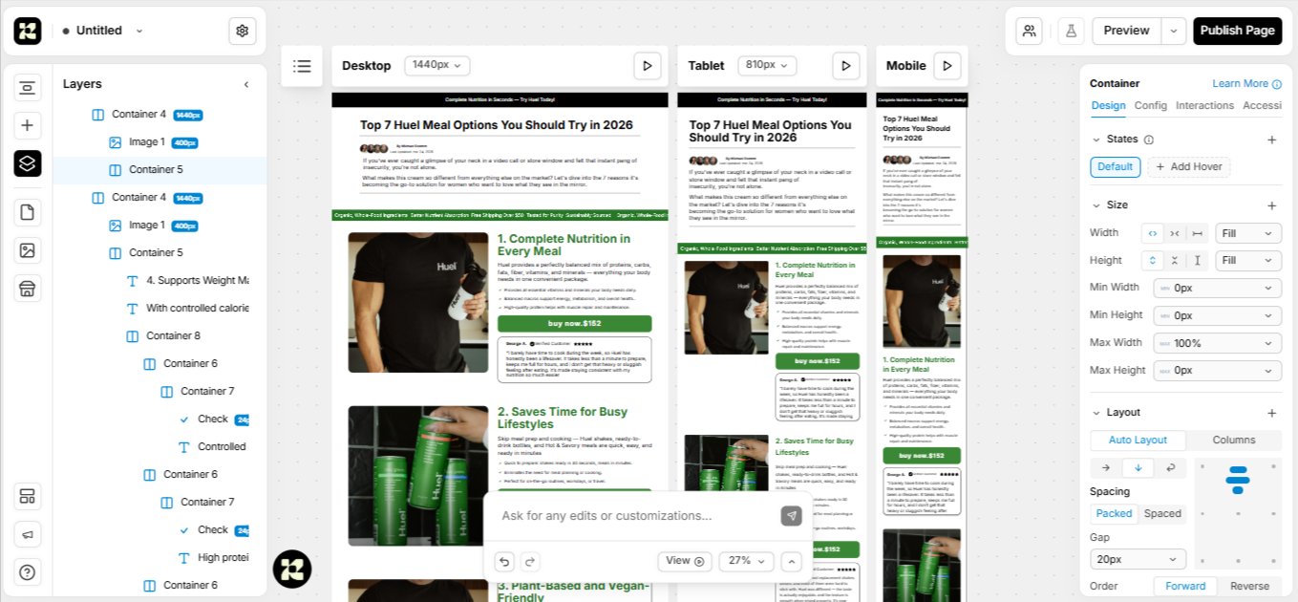The height and width of the screenshot is (602, 1298).
Task: Set Width to the fixed-width icon
Action: click(x=1197, y=233)
